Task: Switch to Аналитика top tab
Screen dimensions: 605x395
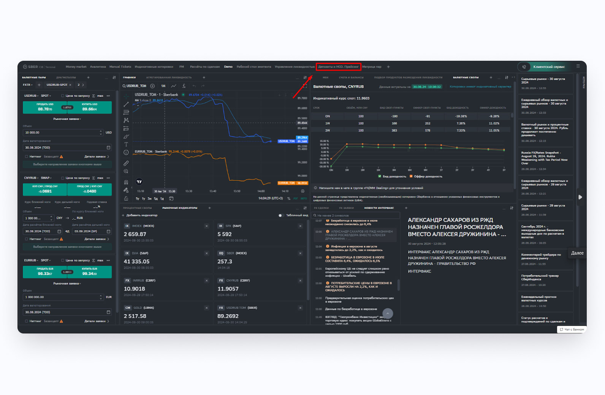Action: pos(98,66)
